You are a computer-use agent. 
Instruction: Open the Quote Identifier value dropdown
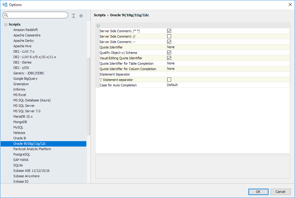point(228,47)
